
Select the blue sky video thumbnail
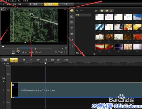point(137,17)
